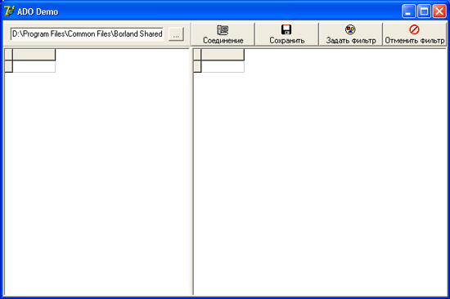Select the left grid's column header cell
This screenshot has width=450, height=299.
34,55
